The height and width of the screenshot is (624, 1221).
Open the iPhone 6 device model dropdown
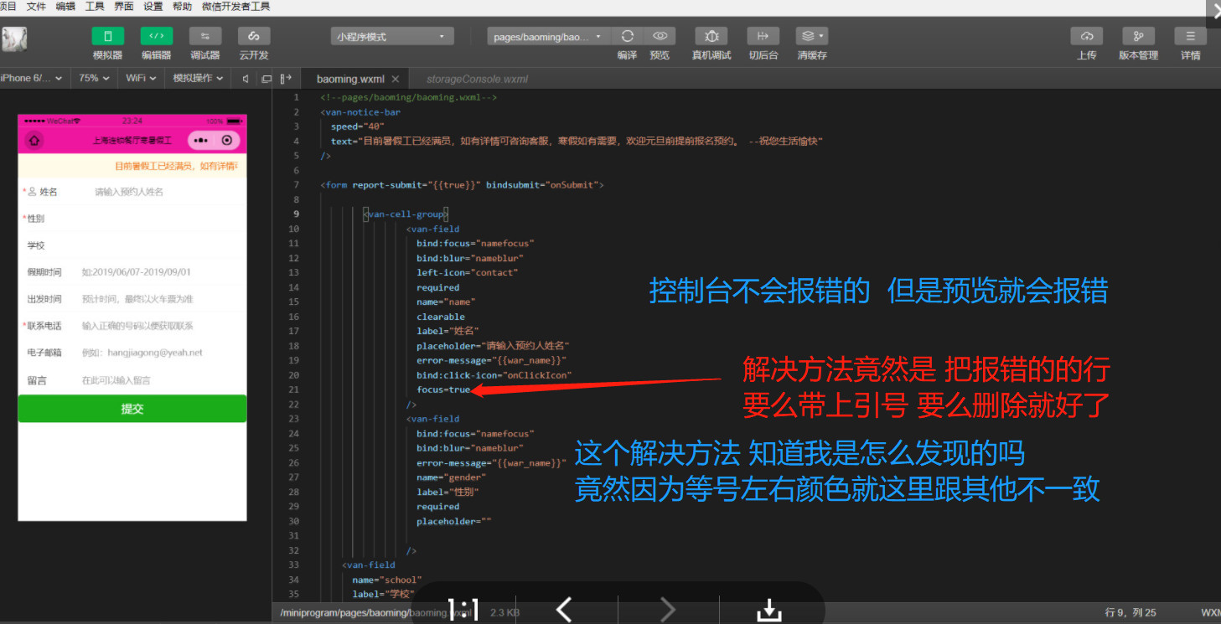pyautogui.click(x=32, y=78)
